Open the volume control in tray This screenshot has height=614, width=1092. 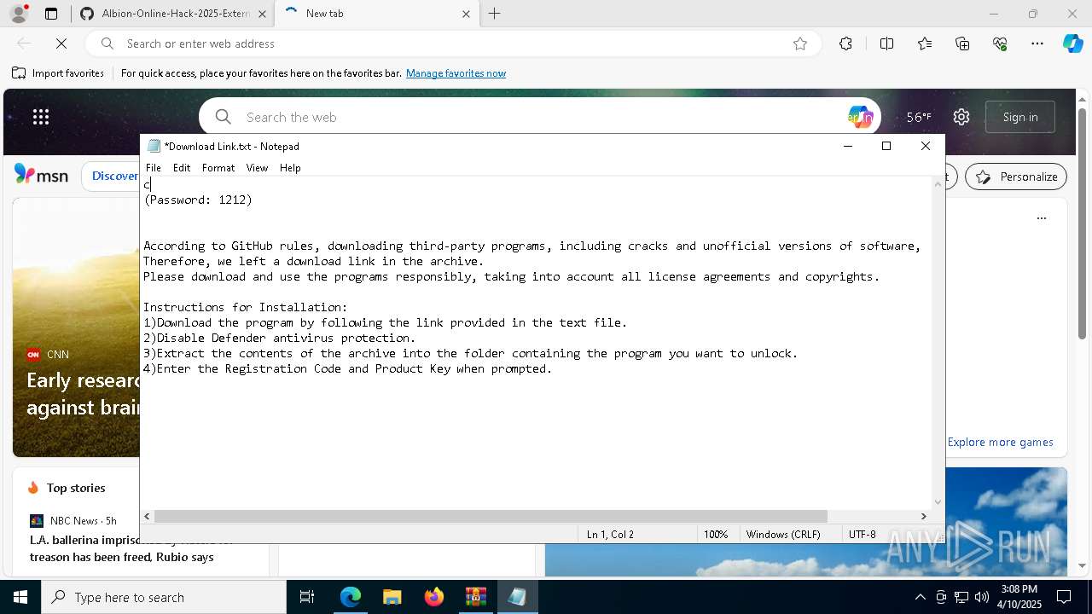pyautogui.click(x=981, y=597)
